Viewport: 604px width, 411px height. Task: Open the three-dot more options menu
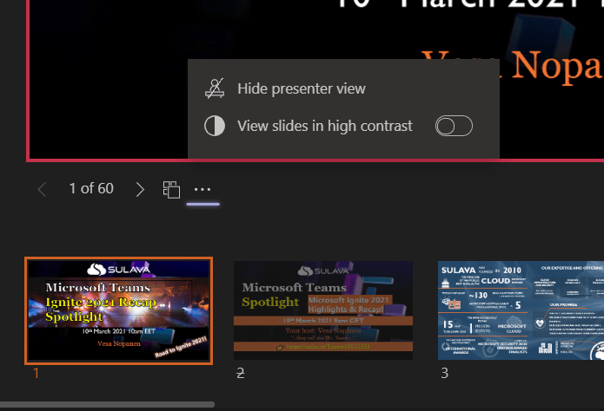pos(202,189)
